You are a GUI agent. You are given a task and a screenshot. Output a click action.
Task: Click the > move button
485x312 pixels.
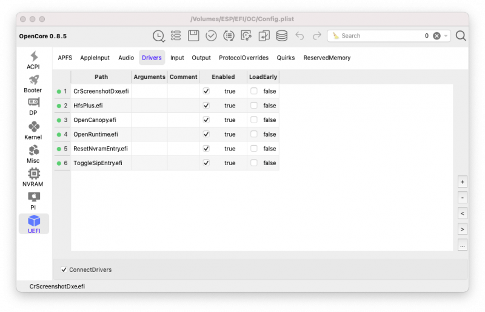[462, 229]
